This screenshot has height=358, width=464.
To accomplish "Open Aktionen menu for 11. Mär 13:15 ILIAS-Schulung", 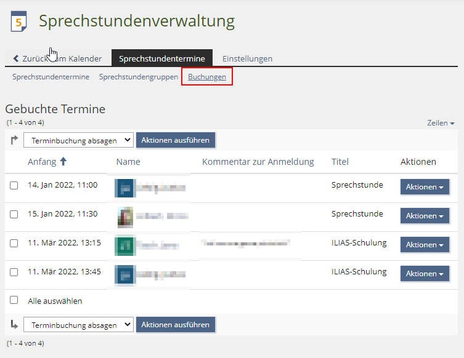I will click(425, 245).
